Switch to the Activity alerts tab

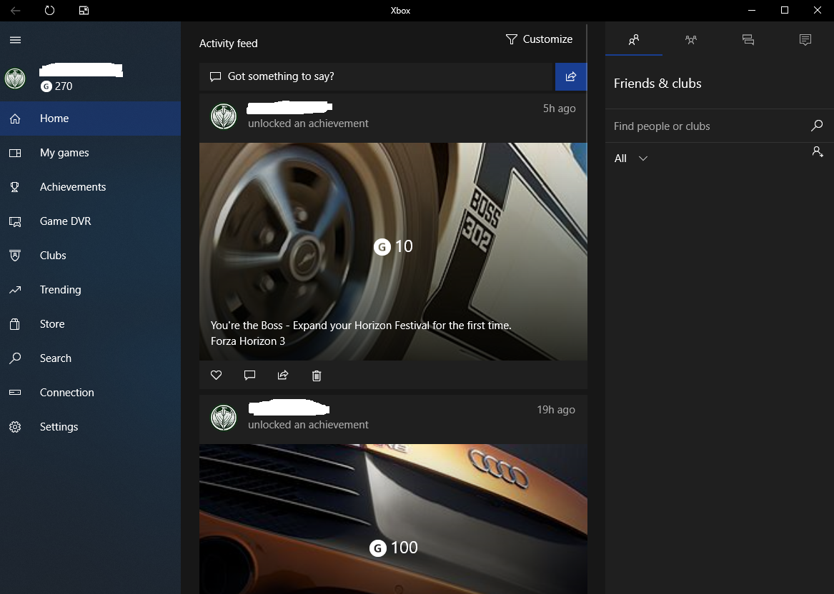click(x=805, y=39)
